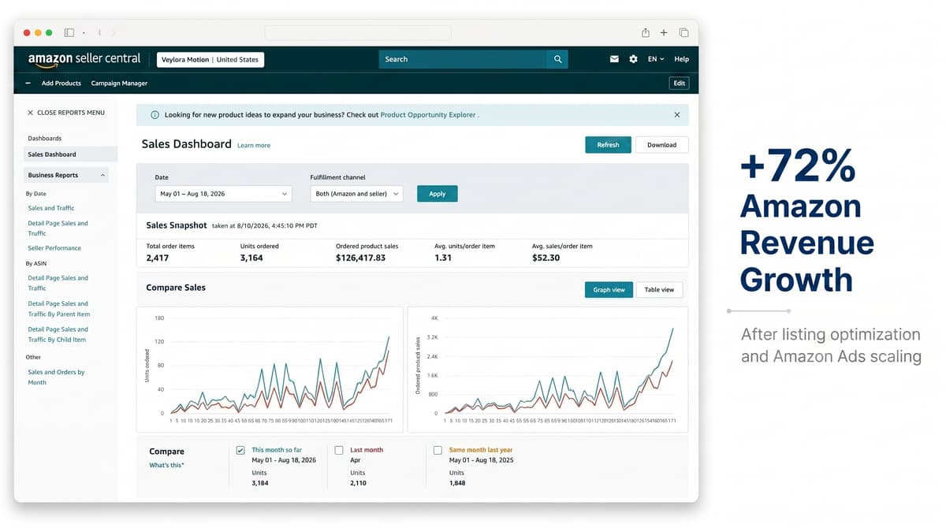Open Sales and Orders by Month
This screenshot has height=528, width=946.
56,377
